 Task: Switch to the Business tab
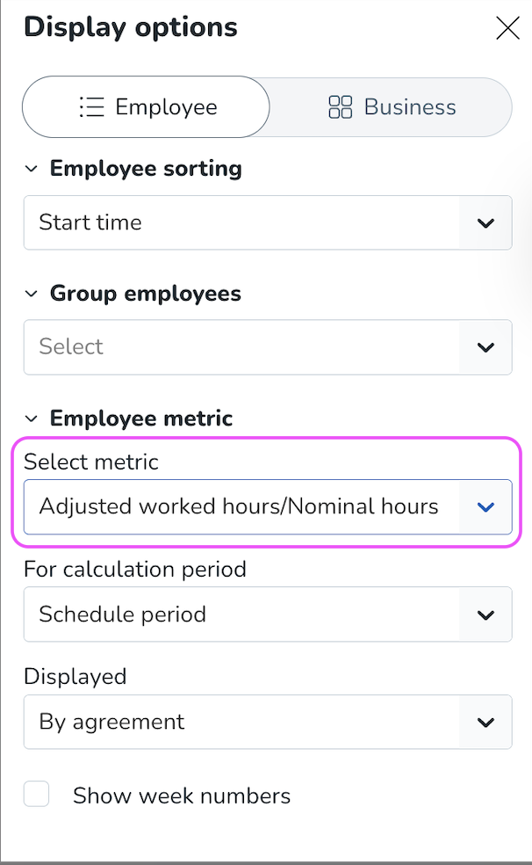click(391, 107)
